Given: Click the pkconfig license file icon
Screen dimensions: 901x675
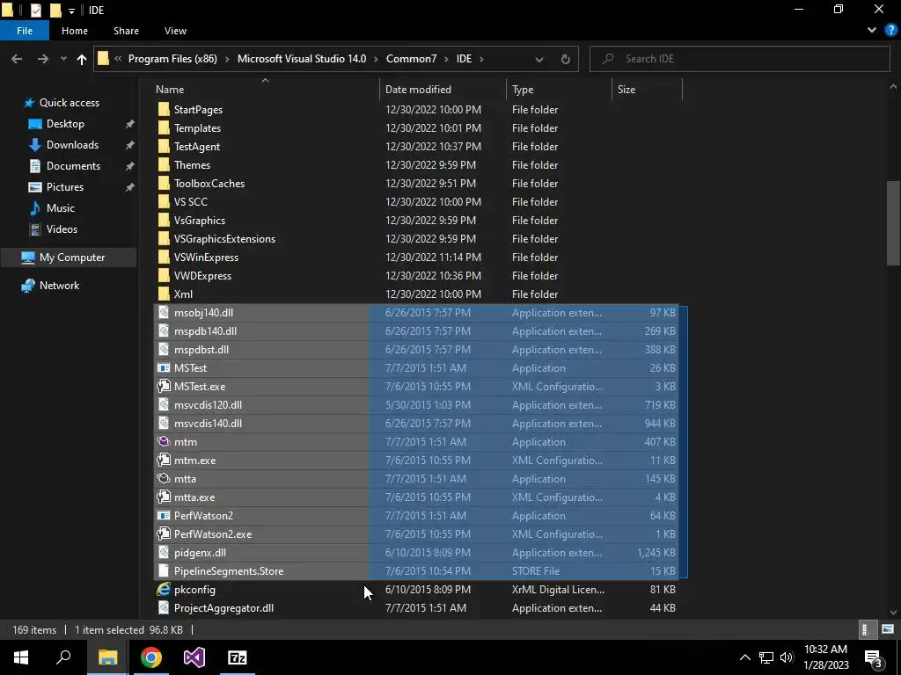Looking at the screenshot, I should coord(164,590).
